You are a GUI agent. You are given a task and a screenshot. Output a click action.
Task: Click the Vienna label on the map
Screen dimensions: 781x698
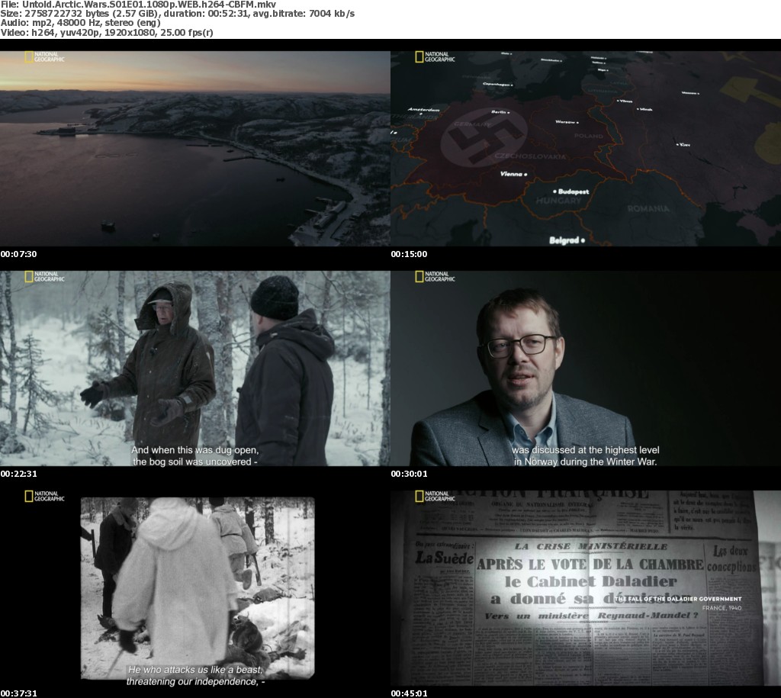pos(511,174)
